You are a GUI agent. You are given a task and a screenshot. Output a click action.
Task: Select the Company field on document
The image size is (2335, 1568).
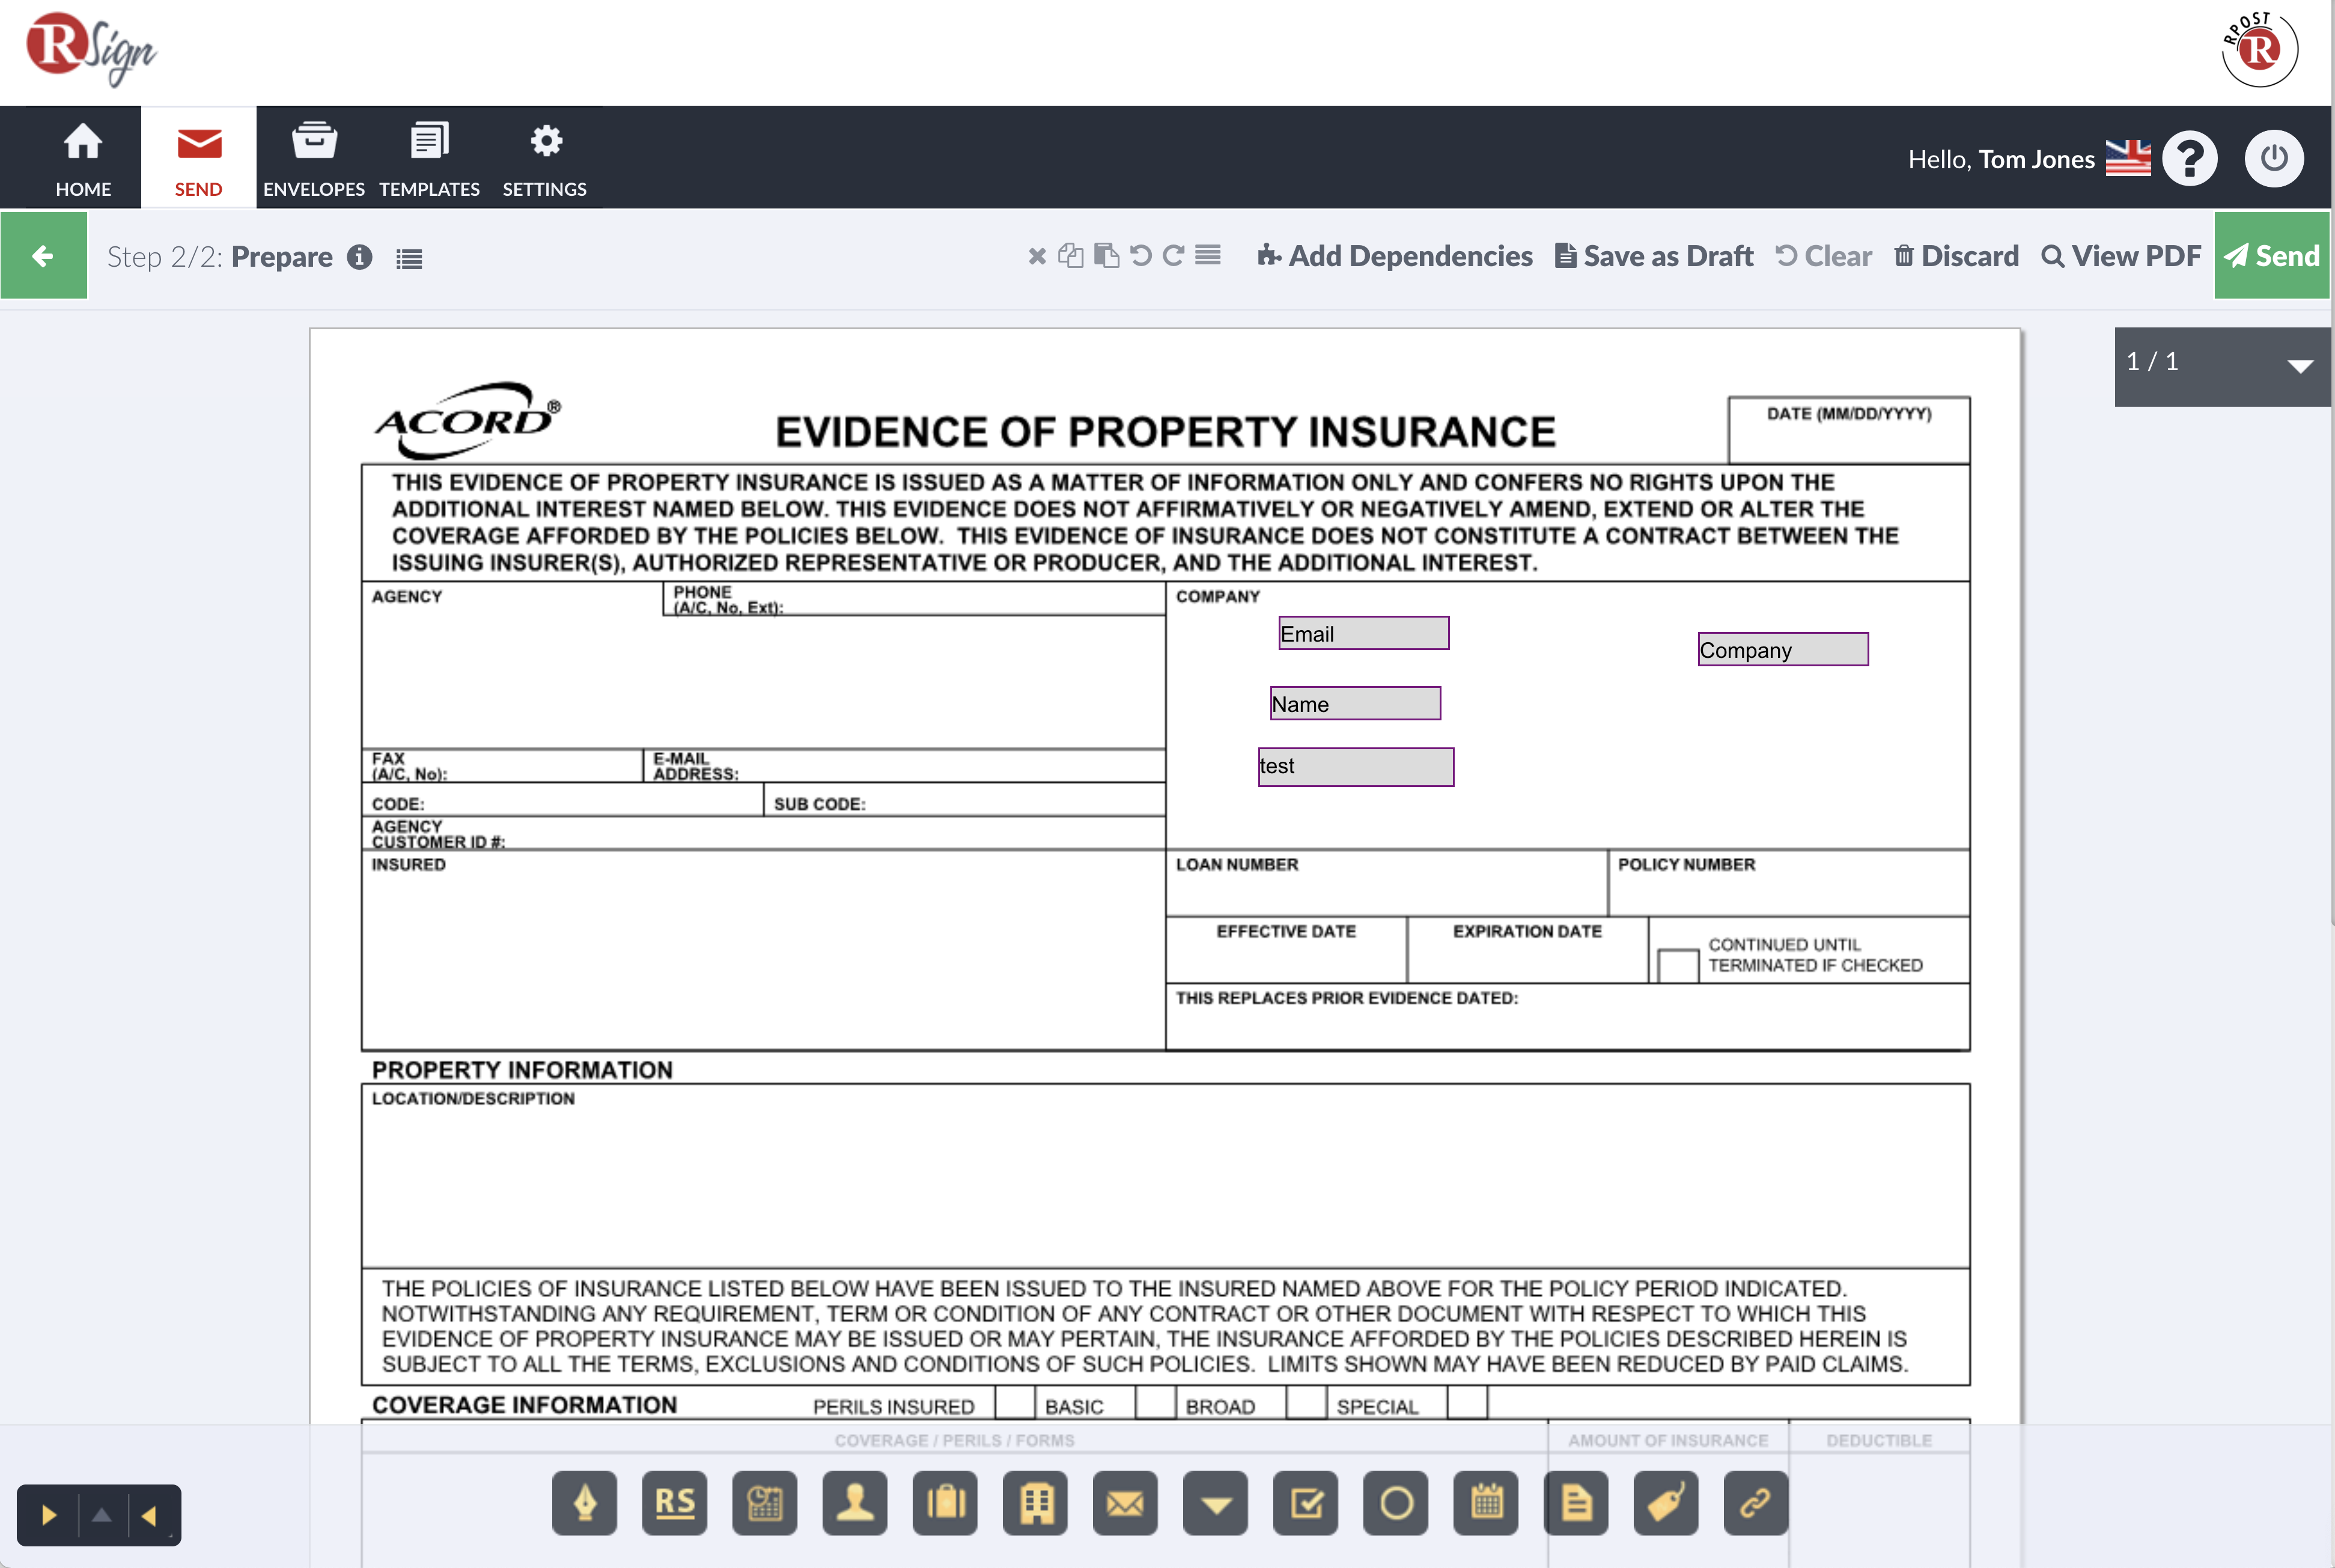[1783, 649]
